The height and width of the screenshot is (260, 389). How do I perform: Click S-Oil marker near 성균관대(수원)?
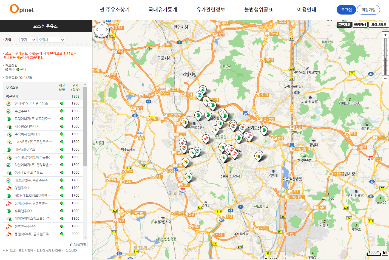(185, 122)
